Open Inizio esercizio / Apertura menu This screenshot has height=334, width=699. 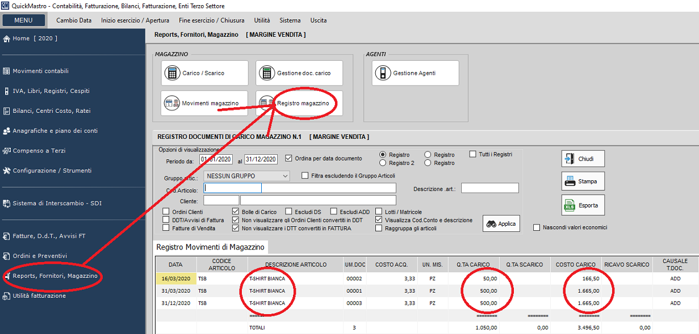(135, 20)
